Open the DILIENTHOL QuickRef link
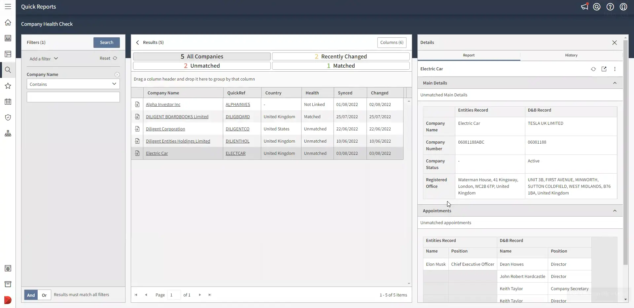634x308 pixels. coord(237,141)
